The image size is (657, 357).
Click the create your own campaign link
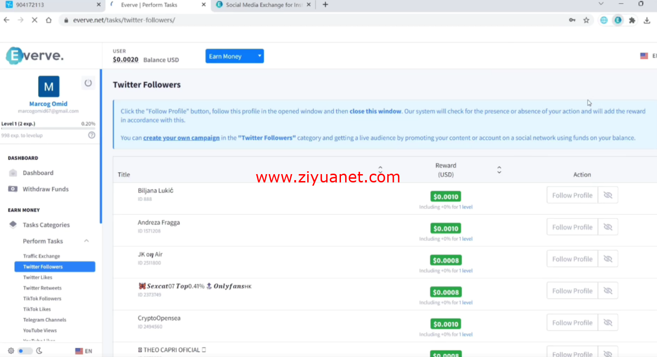tap(181, 138)
